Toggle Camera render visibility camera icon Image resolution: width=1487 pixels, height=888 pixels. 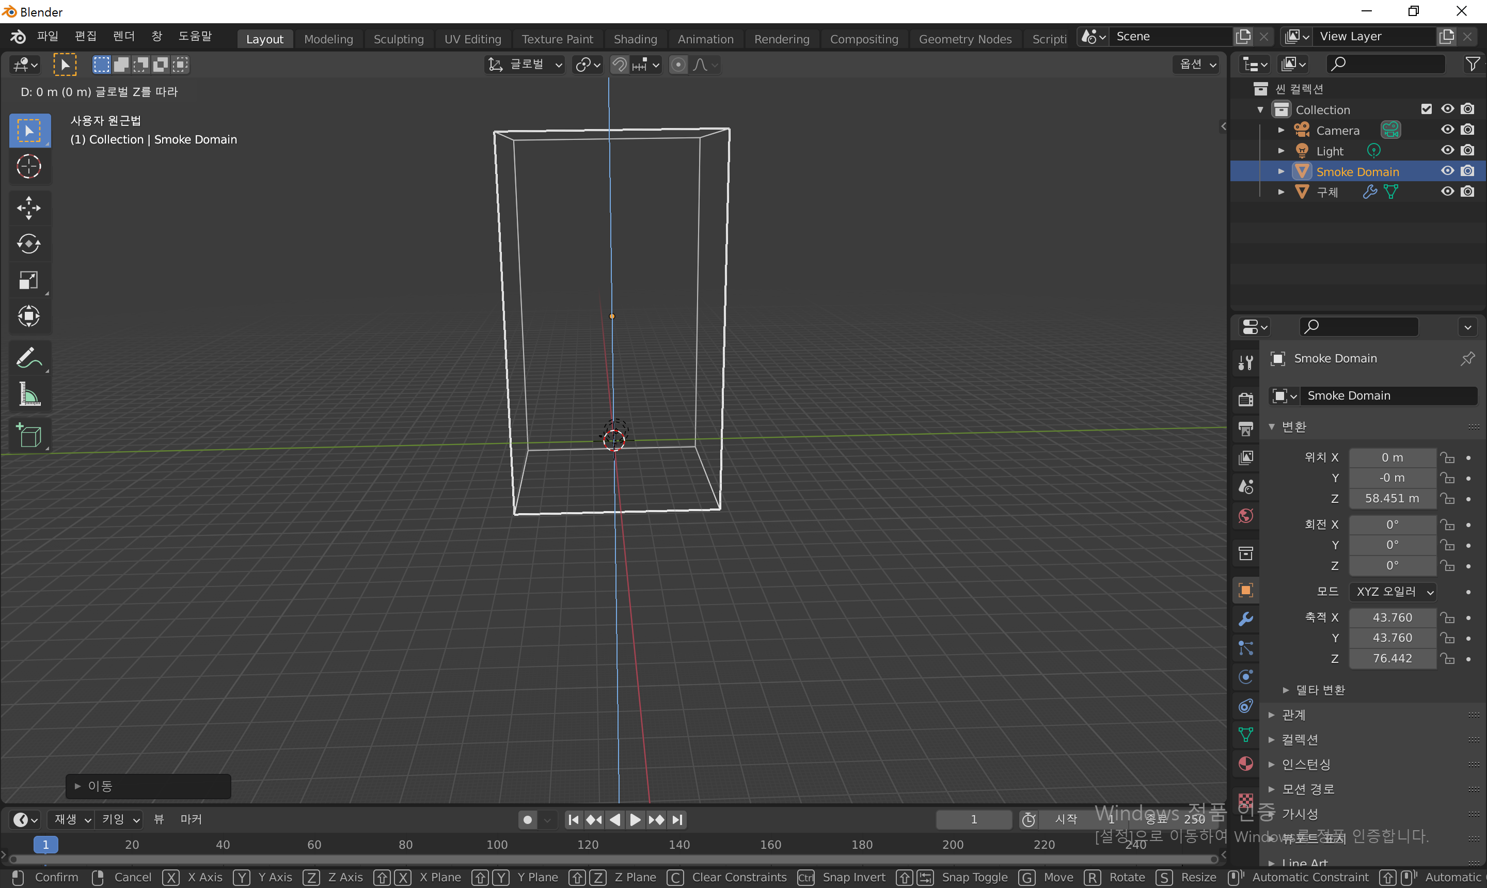pos(1468,130)
